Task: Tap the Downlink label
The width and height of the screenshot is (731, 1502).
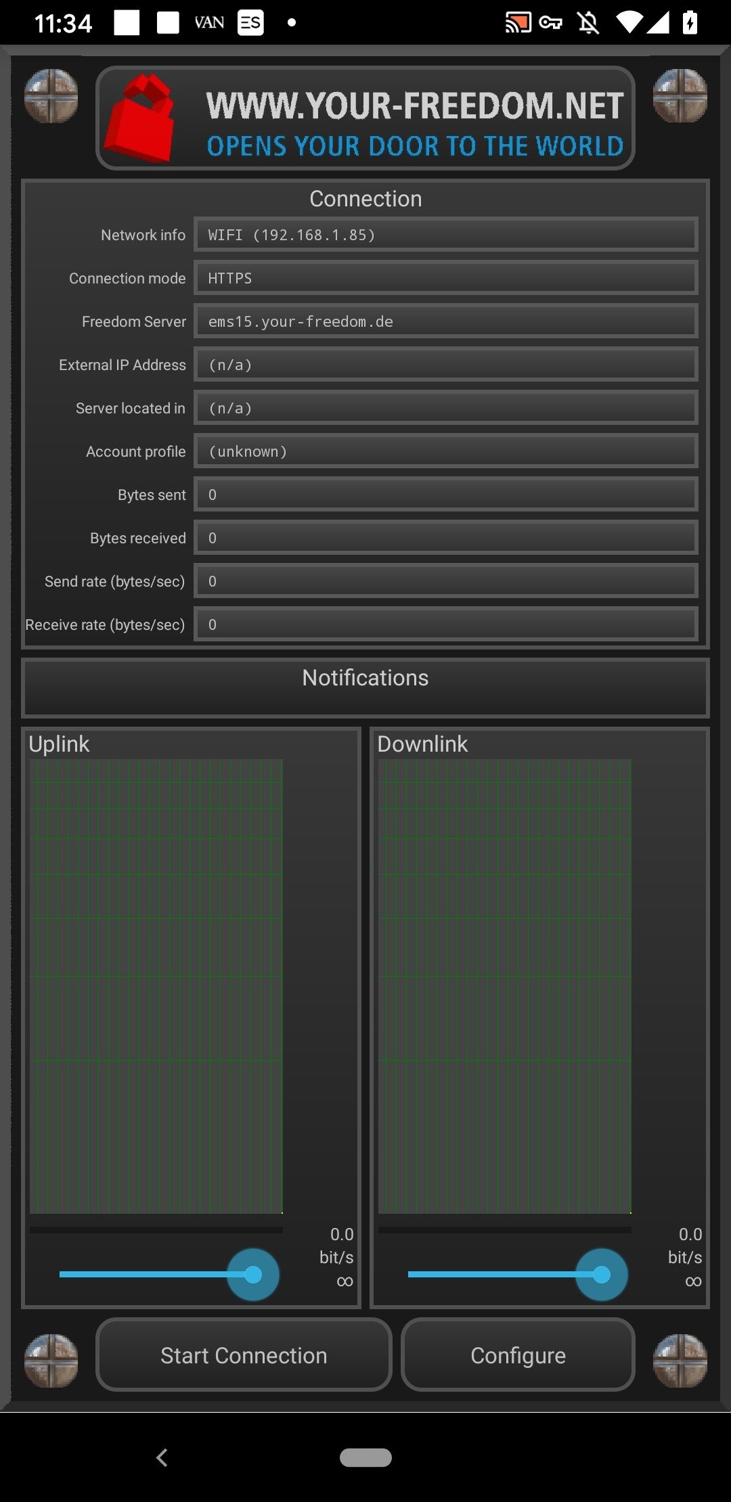Action: pos(422,744)
